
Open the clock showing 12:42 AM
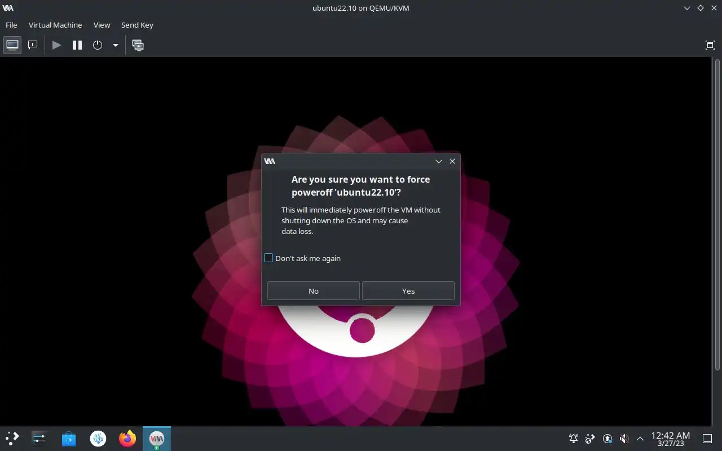click(x=670, y=439)
